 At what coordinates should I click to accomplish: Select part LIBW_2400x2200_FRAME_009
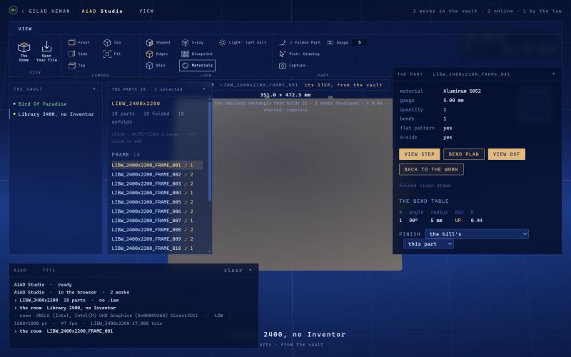click(157, 239)
